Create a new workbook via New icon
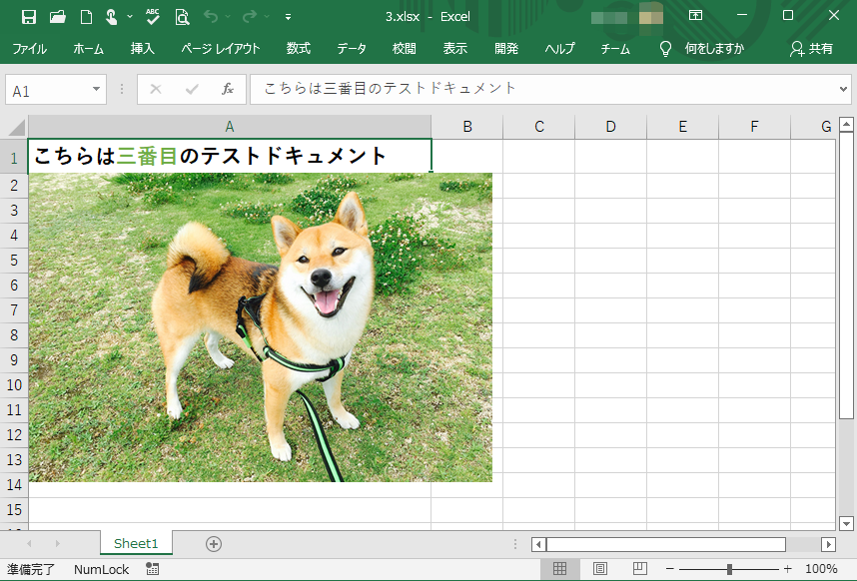The height and width of the screenshot is (581, 857). [84, 16]
